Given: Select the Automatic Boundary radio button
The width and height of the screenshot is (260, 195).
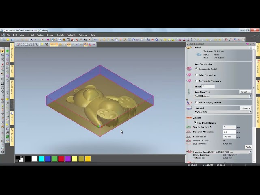Looking at the screenshot, I should [197, 81].
